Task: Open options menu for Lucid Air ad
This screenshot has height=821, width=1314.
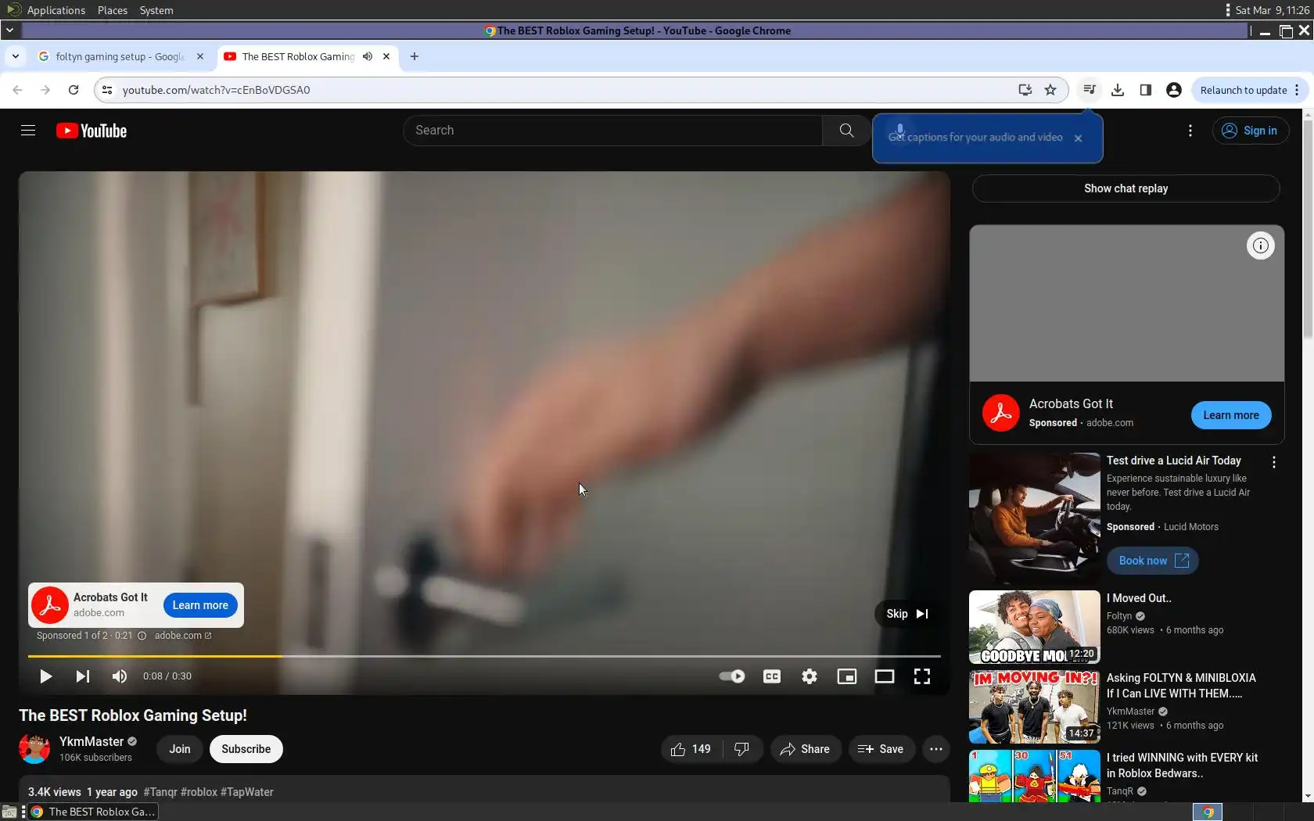Action: coord(1274,462)
